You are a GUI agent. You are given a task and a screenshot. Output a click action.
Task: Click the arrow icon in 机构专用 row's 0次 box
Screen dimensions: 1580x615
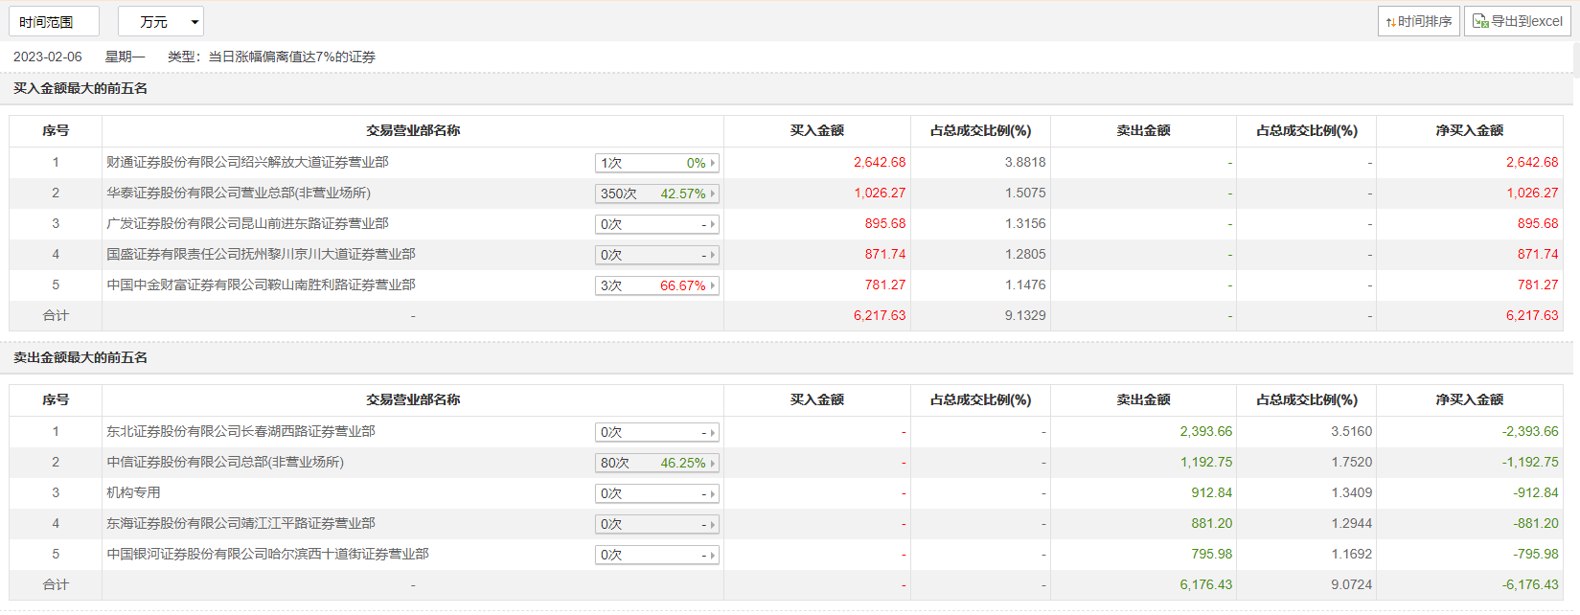click(713, 494)
